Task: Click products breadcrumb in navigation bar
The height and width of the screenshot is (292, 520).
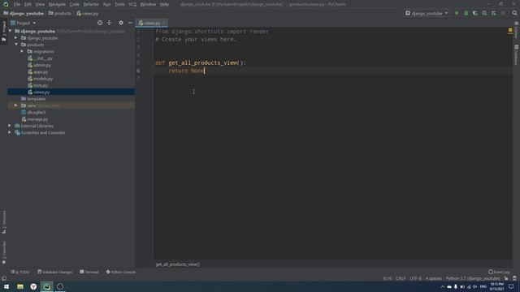Action: [59, 14]
